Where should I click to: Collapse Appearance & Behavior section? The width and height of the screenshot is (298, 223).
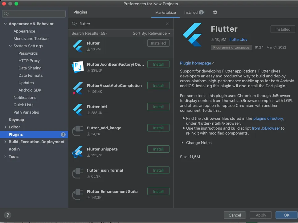click(x=5, y=24)
